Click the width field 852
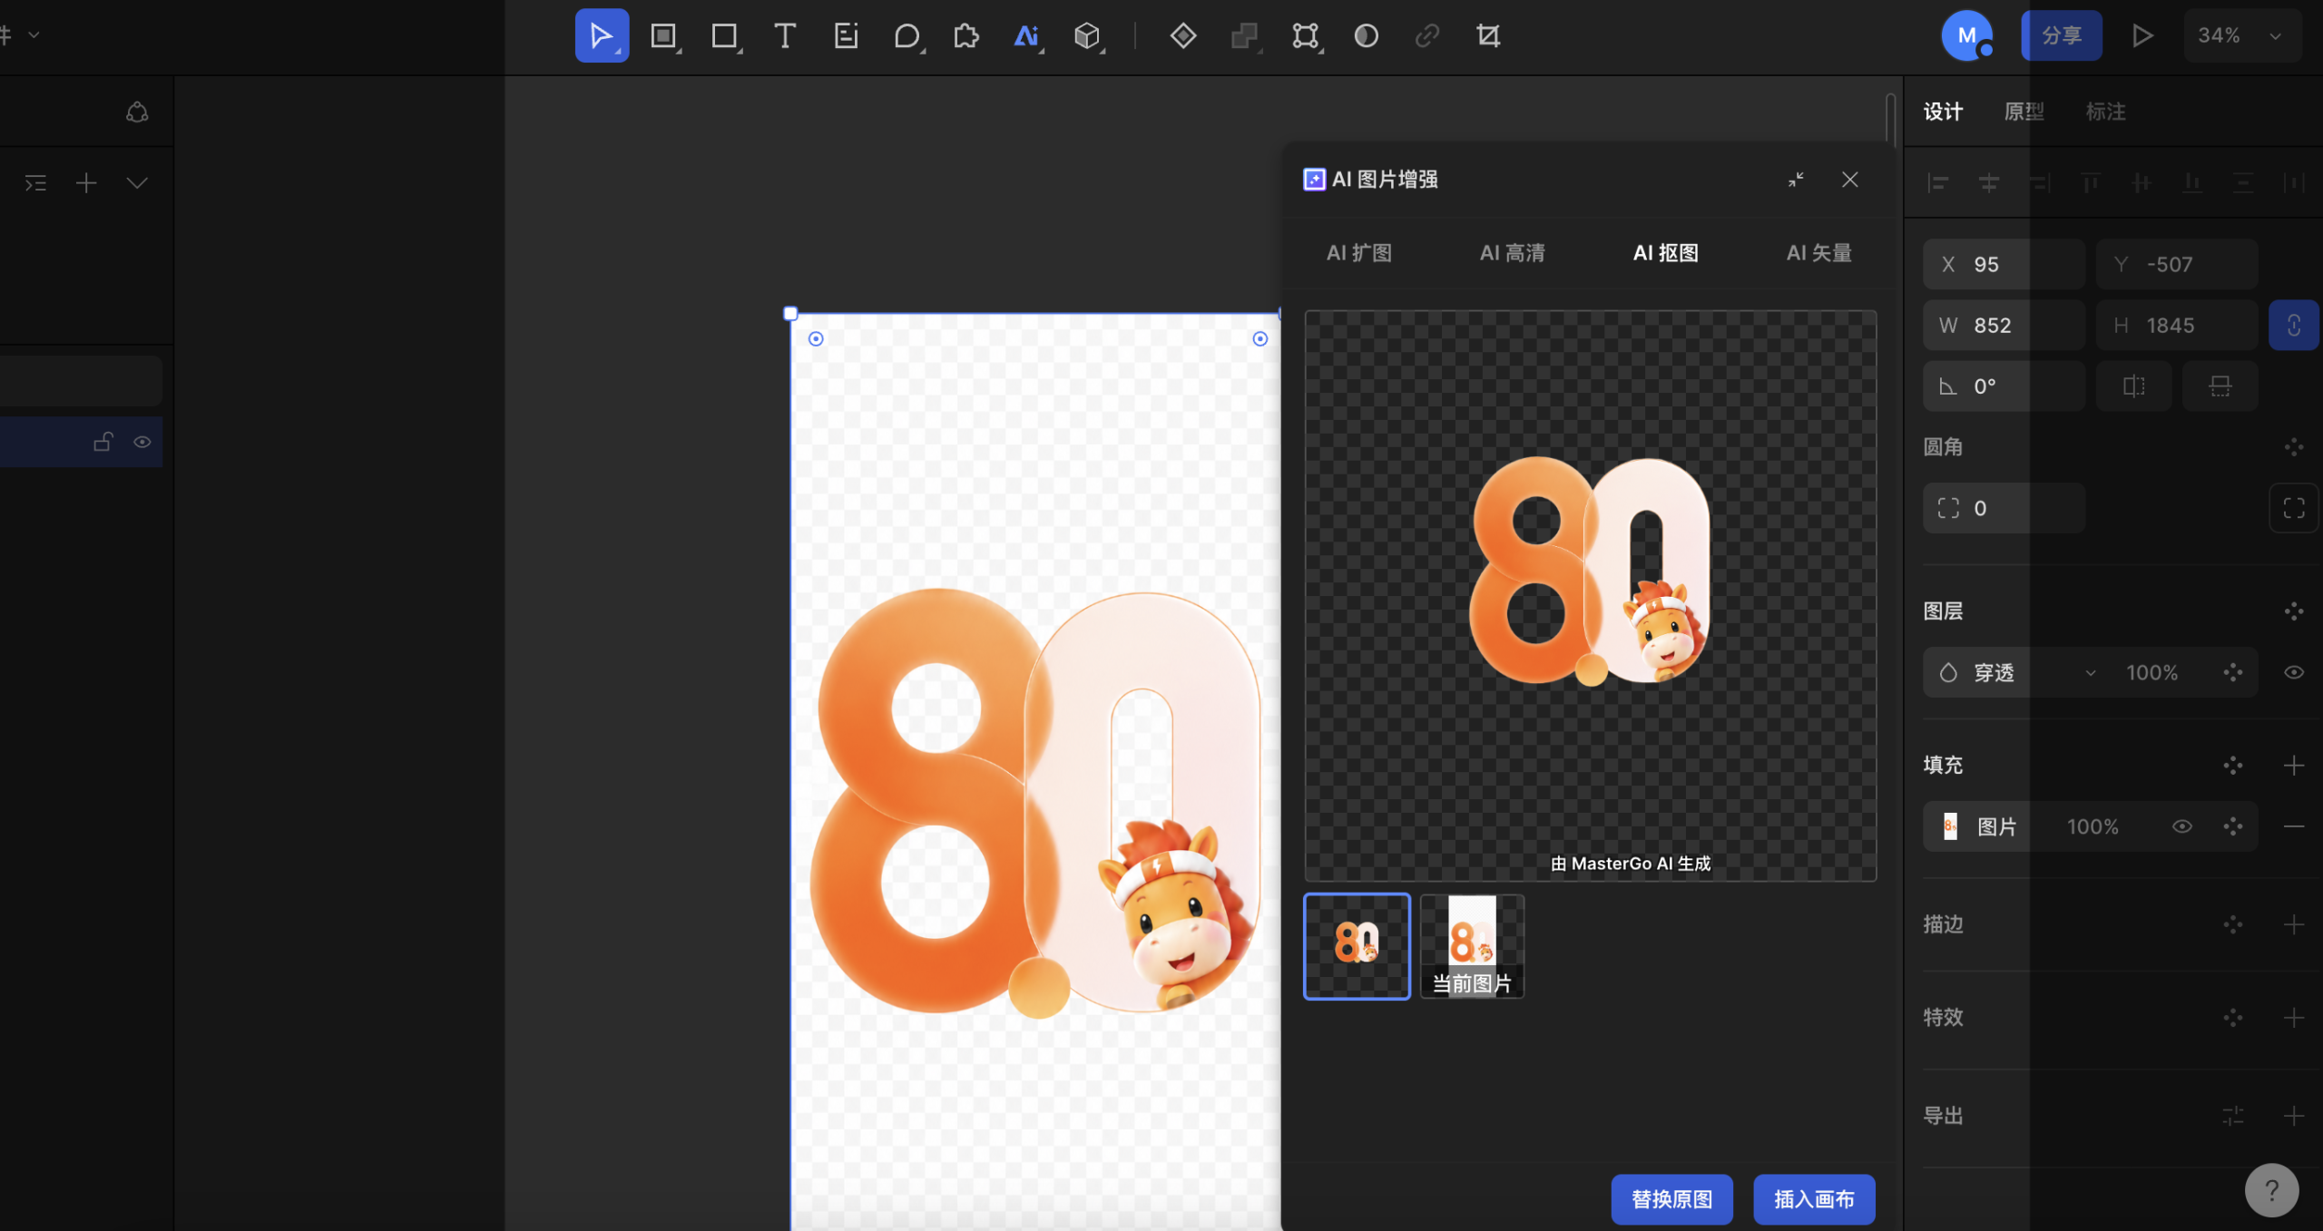The width and height of the screenshot is (2323, 1231). 2004,325
